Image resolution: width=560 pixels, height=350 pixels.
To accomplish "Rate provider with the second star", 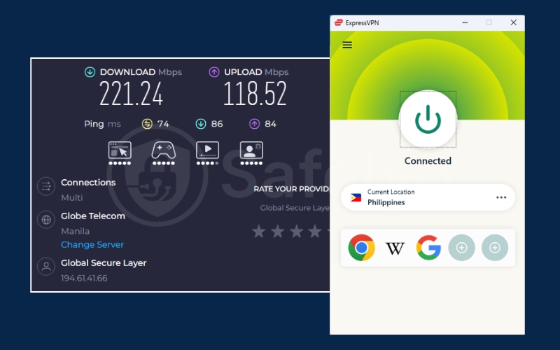I will point(277,232).
